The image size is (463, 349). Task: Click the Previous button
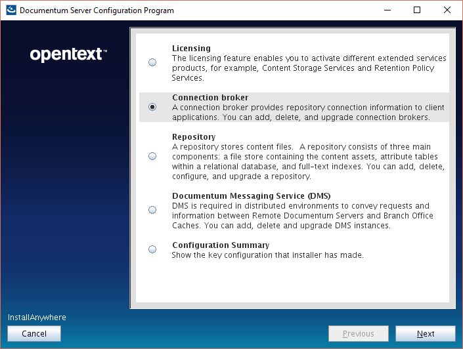[x=358, y=333]
